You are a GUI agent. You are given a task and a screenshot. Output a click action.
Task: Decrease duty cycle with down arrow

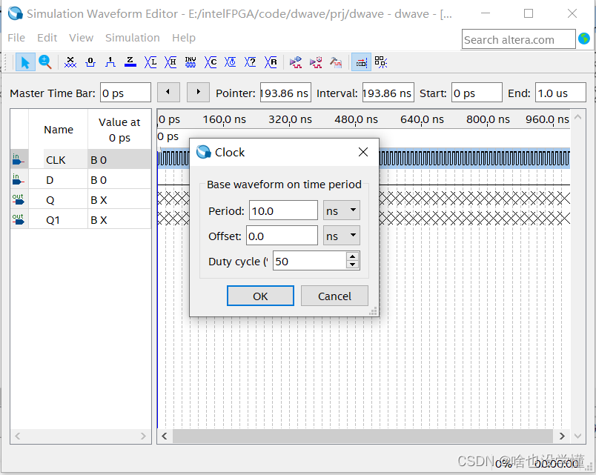(x=353, y=265)
